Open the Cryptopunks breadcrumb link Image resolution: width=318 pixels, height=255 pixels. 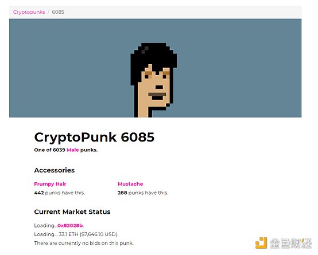coord(29,12)
